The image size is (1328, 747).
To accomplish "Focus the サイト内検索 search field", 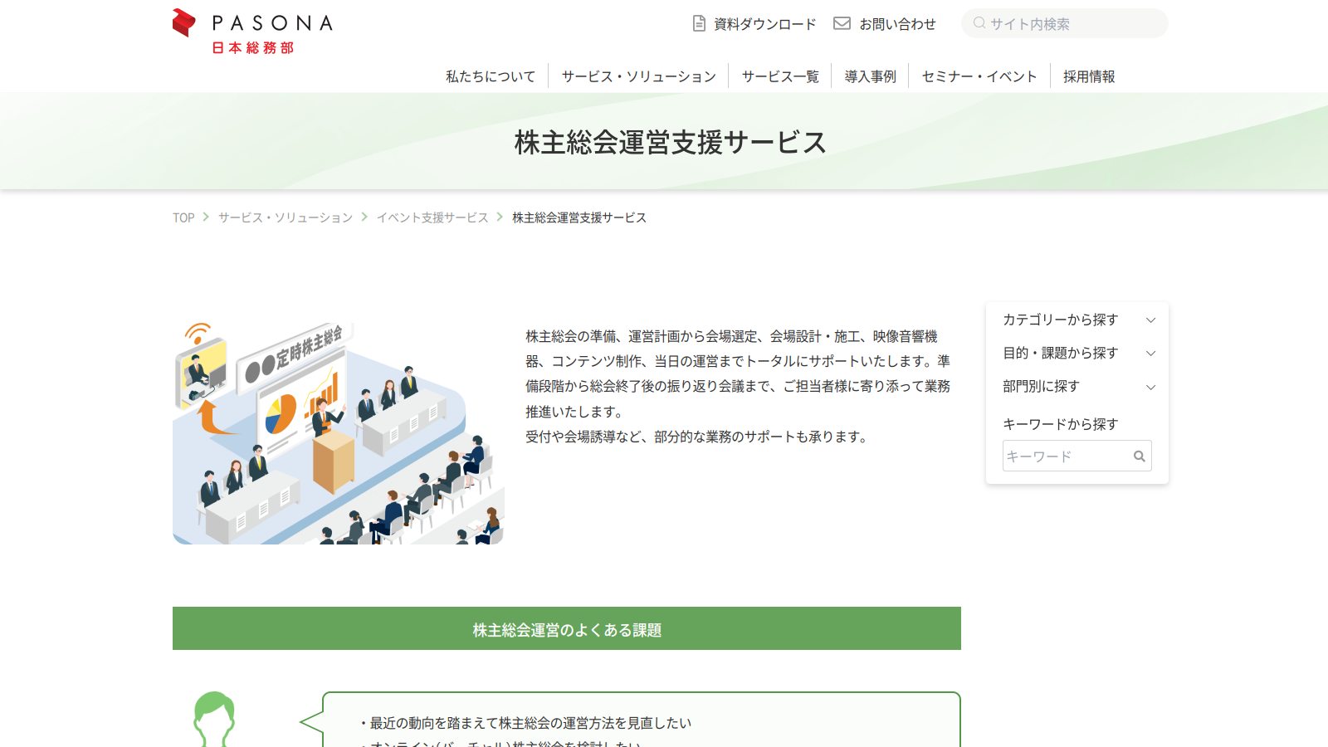I will point(1065,23).
